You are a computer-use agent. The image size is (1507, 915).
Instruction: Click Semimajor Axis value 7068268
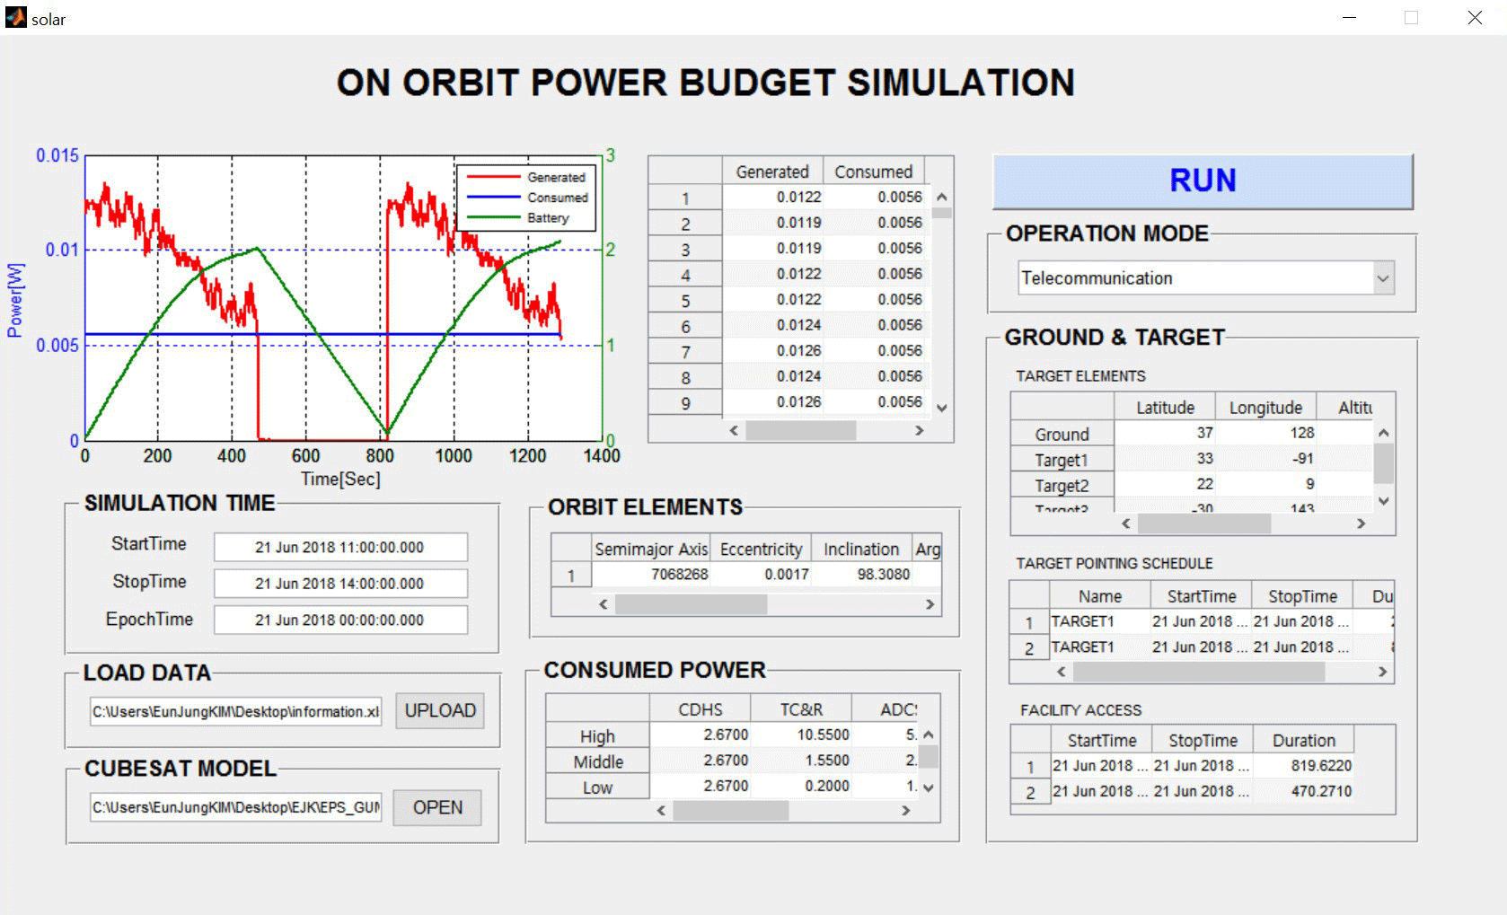click(651, 575)
